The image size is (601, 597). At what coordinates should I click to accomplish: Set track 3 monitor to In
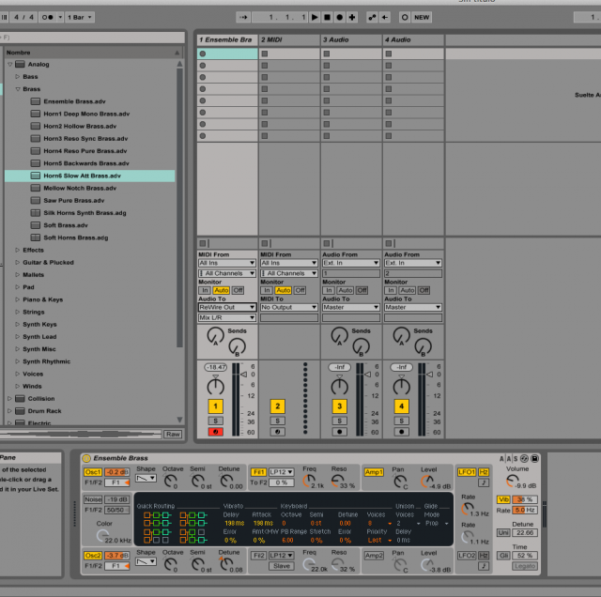329,290
